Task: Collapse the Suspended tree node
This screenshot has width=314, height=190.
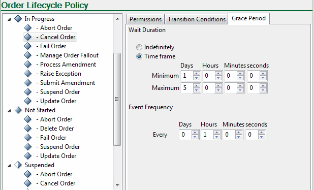Action: [x=9, y=166]
